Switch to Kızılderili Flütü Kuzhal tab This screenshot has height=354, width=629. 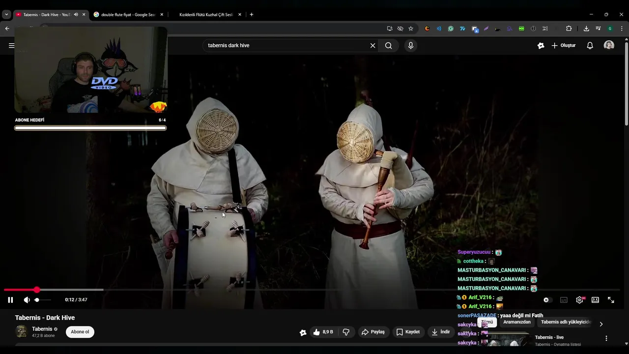[206, 15]
